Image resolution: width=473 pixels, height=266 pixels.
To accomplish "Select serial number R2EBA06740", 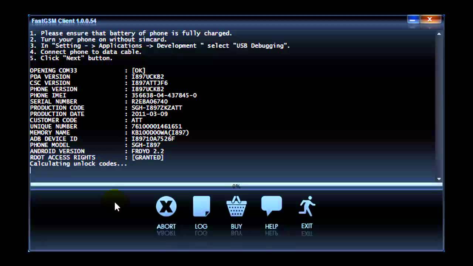I will (x=150, y=102).
